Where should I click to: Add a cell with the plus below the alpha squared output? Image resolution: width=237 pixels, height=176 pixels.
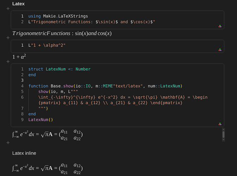(8, 62)
